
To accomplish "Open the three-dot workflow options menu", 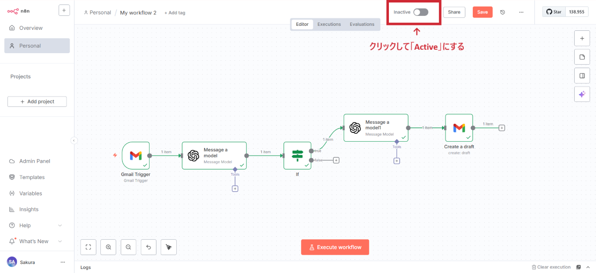I will [521, 12].
